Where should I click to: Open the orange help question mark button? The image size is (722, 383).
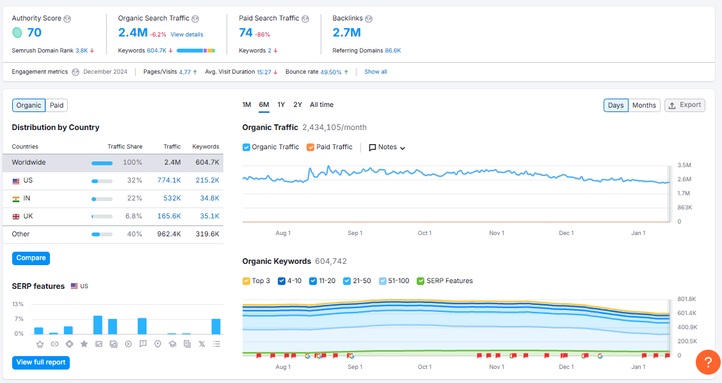tap(708, 363)
